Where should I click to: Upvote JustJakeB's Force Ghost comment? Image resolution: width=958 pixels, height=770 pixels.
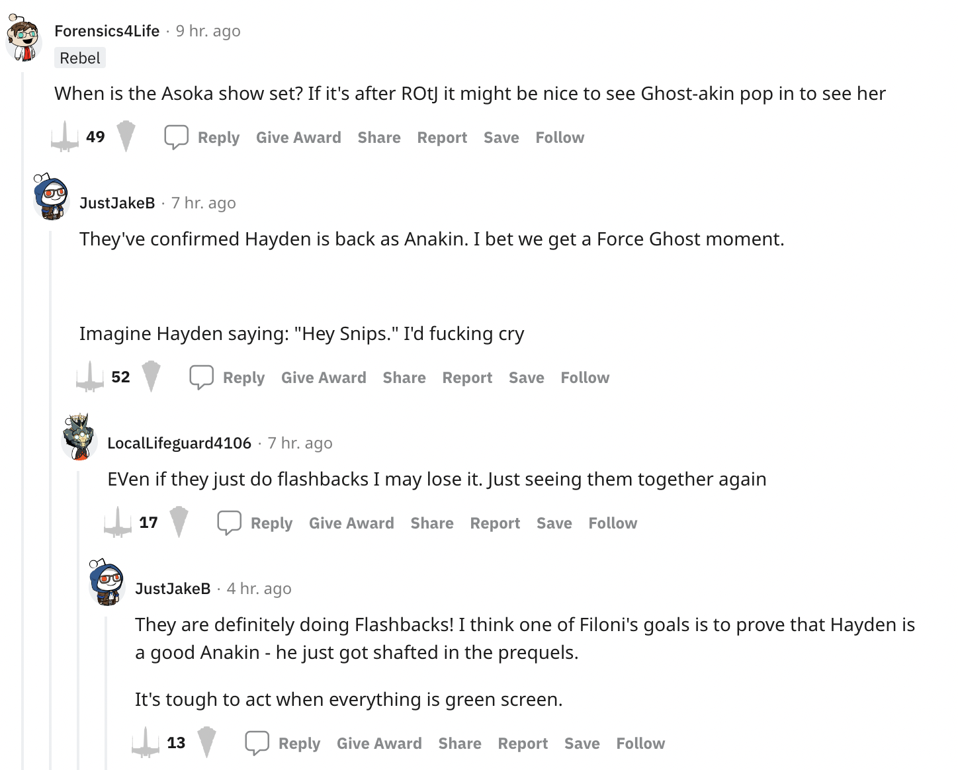coord(90,377)
